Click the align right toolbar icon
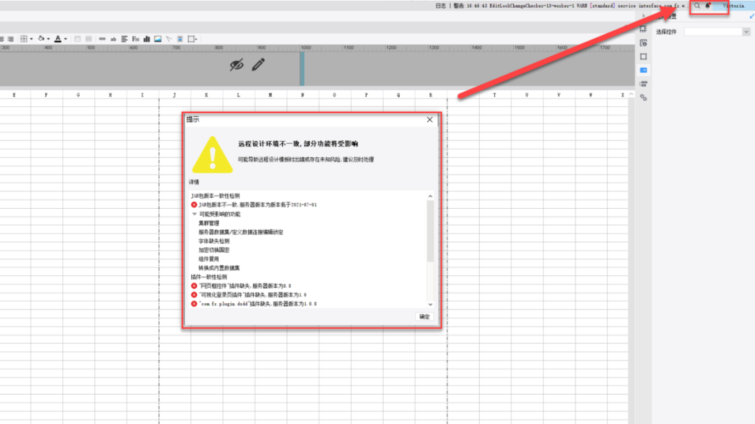 tap(10, 39)
